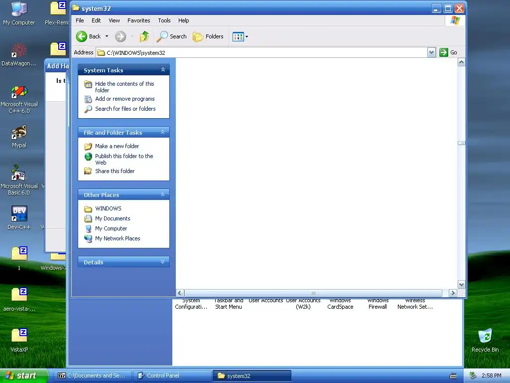Click the keyboard icon in the tray
Screen dimensions: 510x383
coord(453,376)
